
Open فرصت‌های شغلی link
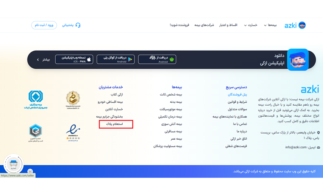(236, 146)
